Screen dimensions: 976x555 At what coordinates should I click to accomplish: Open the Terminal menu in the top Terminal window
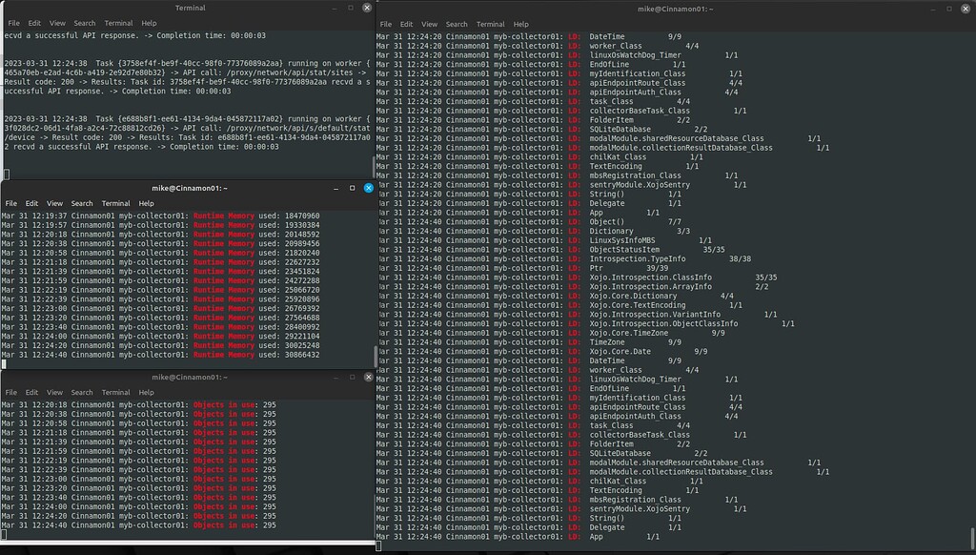117,22
